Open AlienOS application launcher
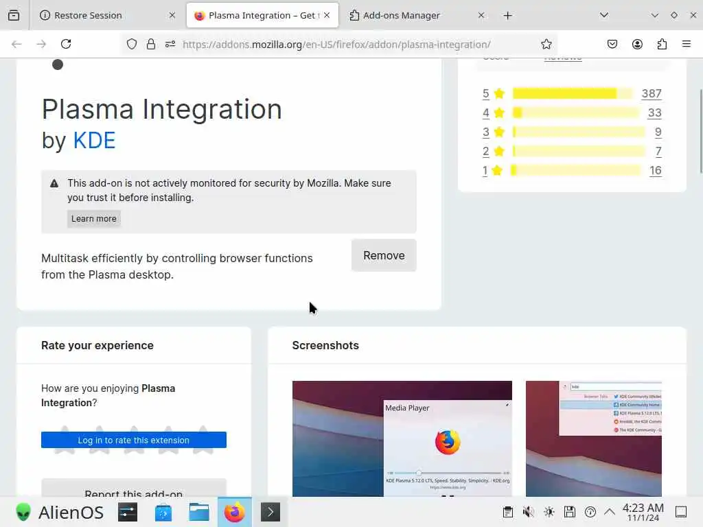 coord(60,512)
